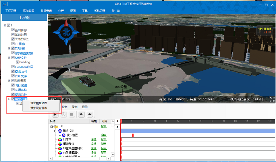Collapse the SHP文件 tree node
The height and width of the screenshot is (162, 276).
pos(9,58)
